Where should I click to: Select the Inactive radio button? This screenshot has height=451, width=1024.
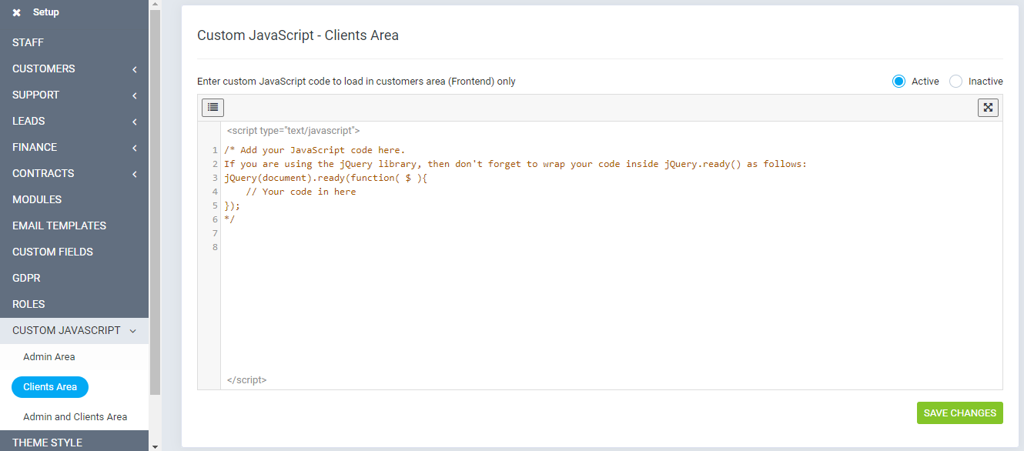[955, 81]
